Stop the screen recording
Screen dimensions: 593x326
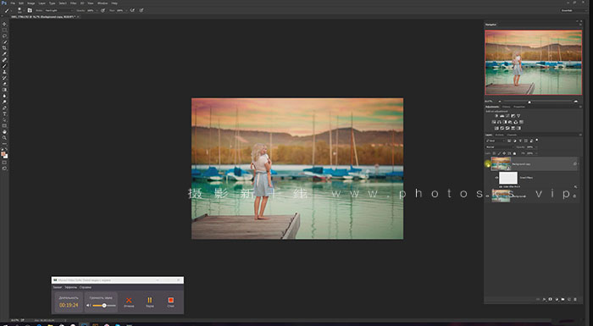tap(170, 301)
